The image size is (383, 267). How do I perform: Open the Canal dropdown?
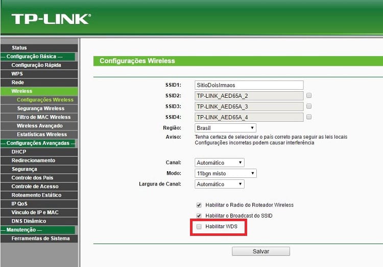[x=220, y=163]
